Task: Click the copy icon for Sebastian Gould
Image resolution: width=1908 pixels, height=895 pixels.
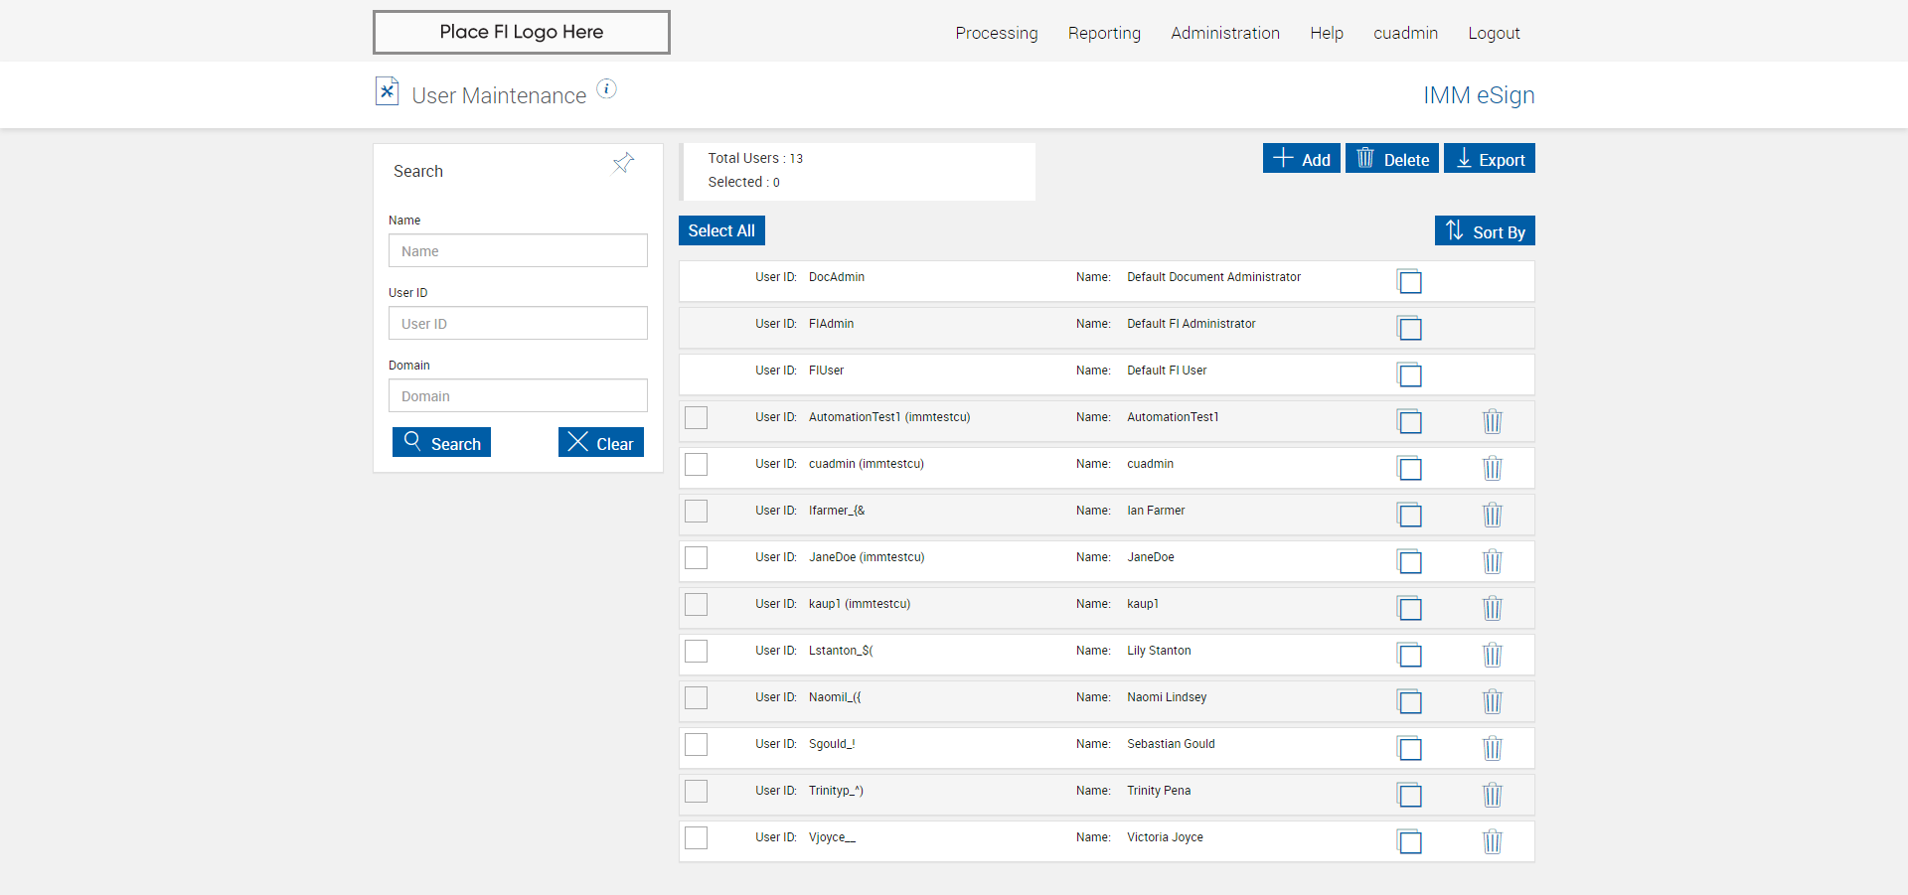Action: 1409,748
